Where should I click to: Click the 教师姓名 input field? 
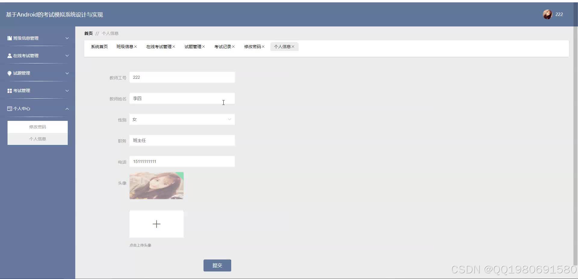coord(182,98)
